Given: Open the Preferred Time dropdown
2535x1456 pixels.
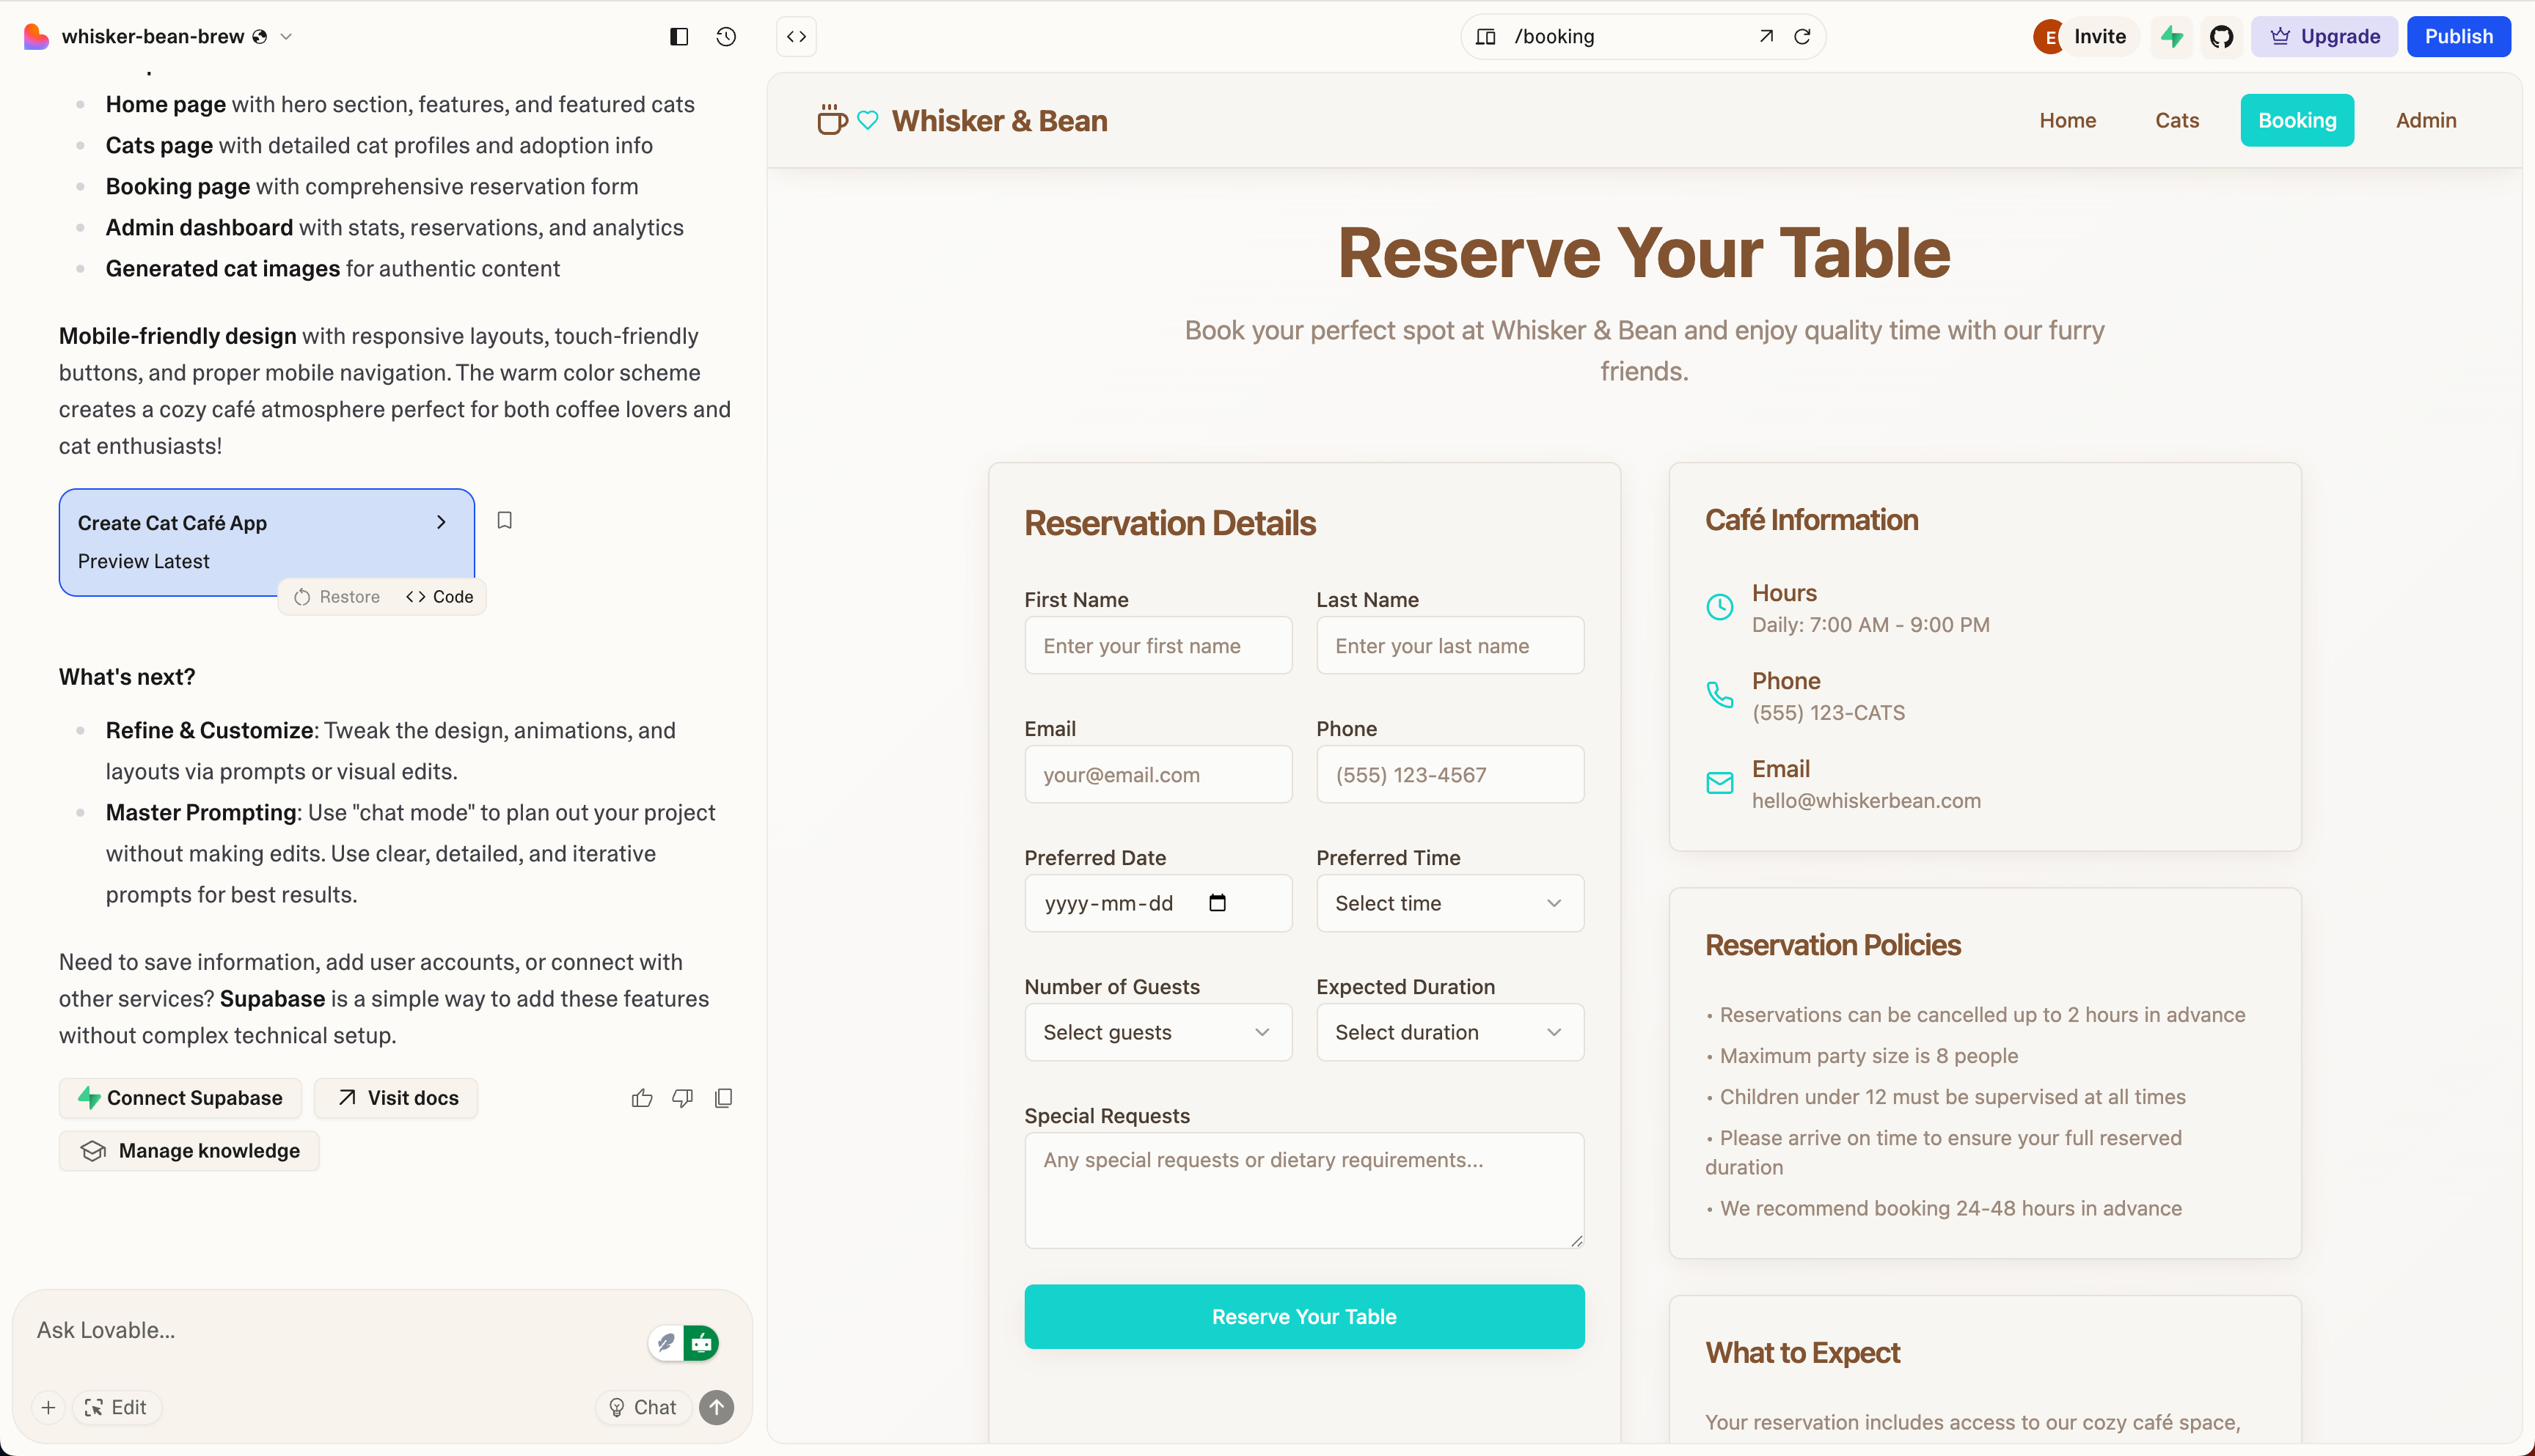Looking at the screenshot, I should coord(1449,903).
